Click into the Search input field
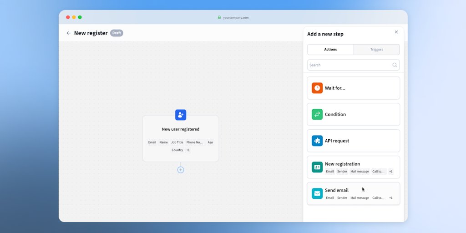This screenshot has width=466, height=233. (x=353, y=65)
